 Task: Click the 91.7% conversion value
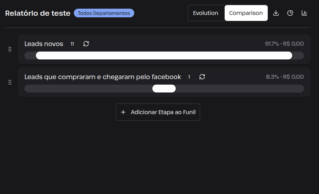[x=272, y=44]
